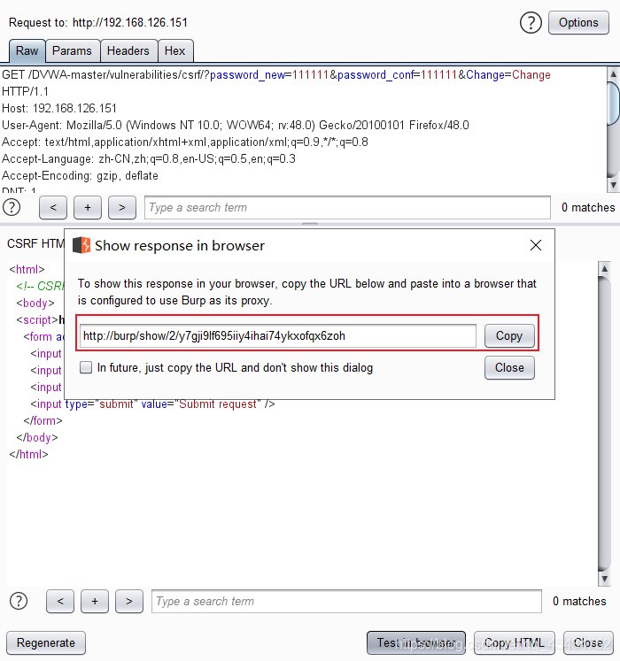Click the previous match button in request search
This screenshot has width=620, height=661.
tap(53, 207)
